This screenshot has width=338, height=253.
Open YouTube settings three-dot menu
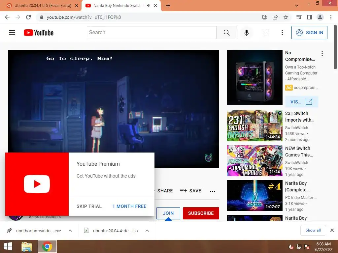(x=282, y=33)
